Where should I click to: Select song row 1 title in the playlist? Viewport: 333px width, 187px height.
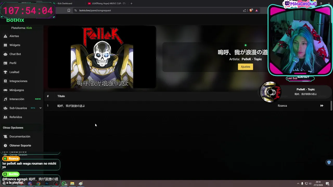click(x=71, y=106)
